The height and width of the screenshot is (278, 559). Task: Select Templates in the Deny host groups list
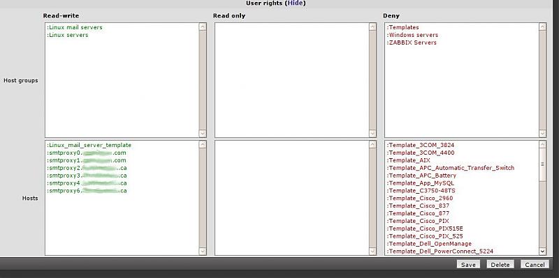(403, 27)
